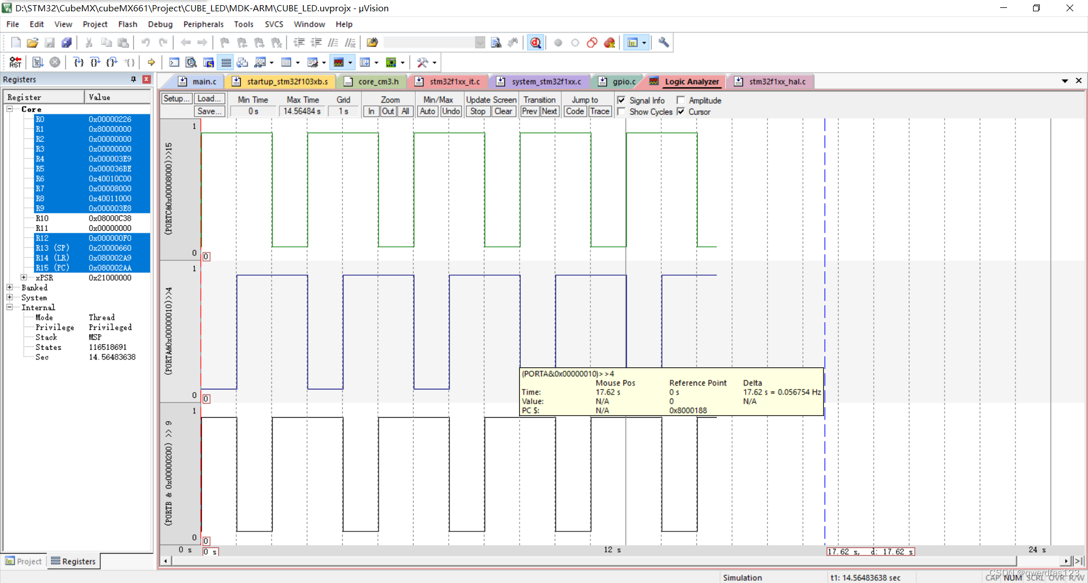Click the Comment selection icon
The width and height of the screenshot is (1088, 583).
333,42
